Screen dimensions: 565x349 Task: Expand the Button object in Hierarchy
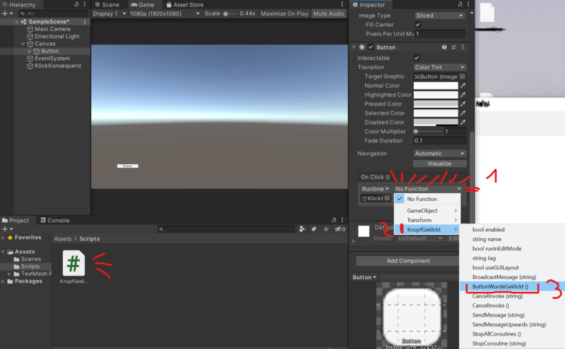click(30, 51)
